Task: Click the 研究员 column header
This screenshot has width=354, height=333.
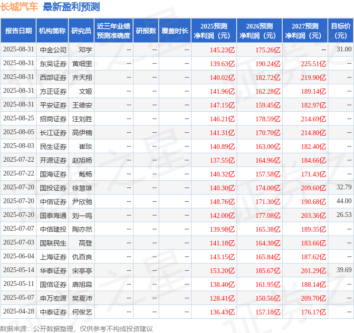Action: pyautogui.click(x=81, y=30)
